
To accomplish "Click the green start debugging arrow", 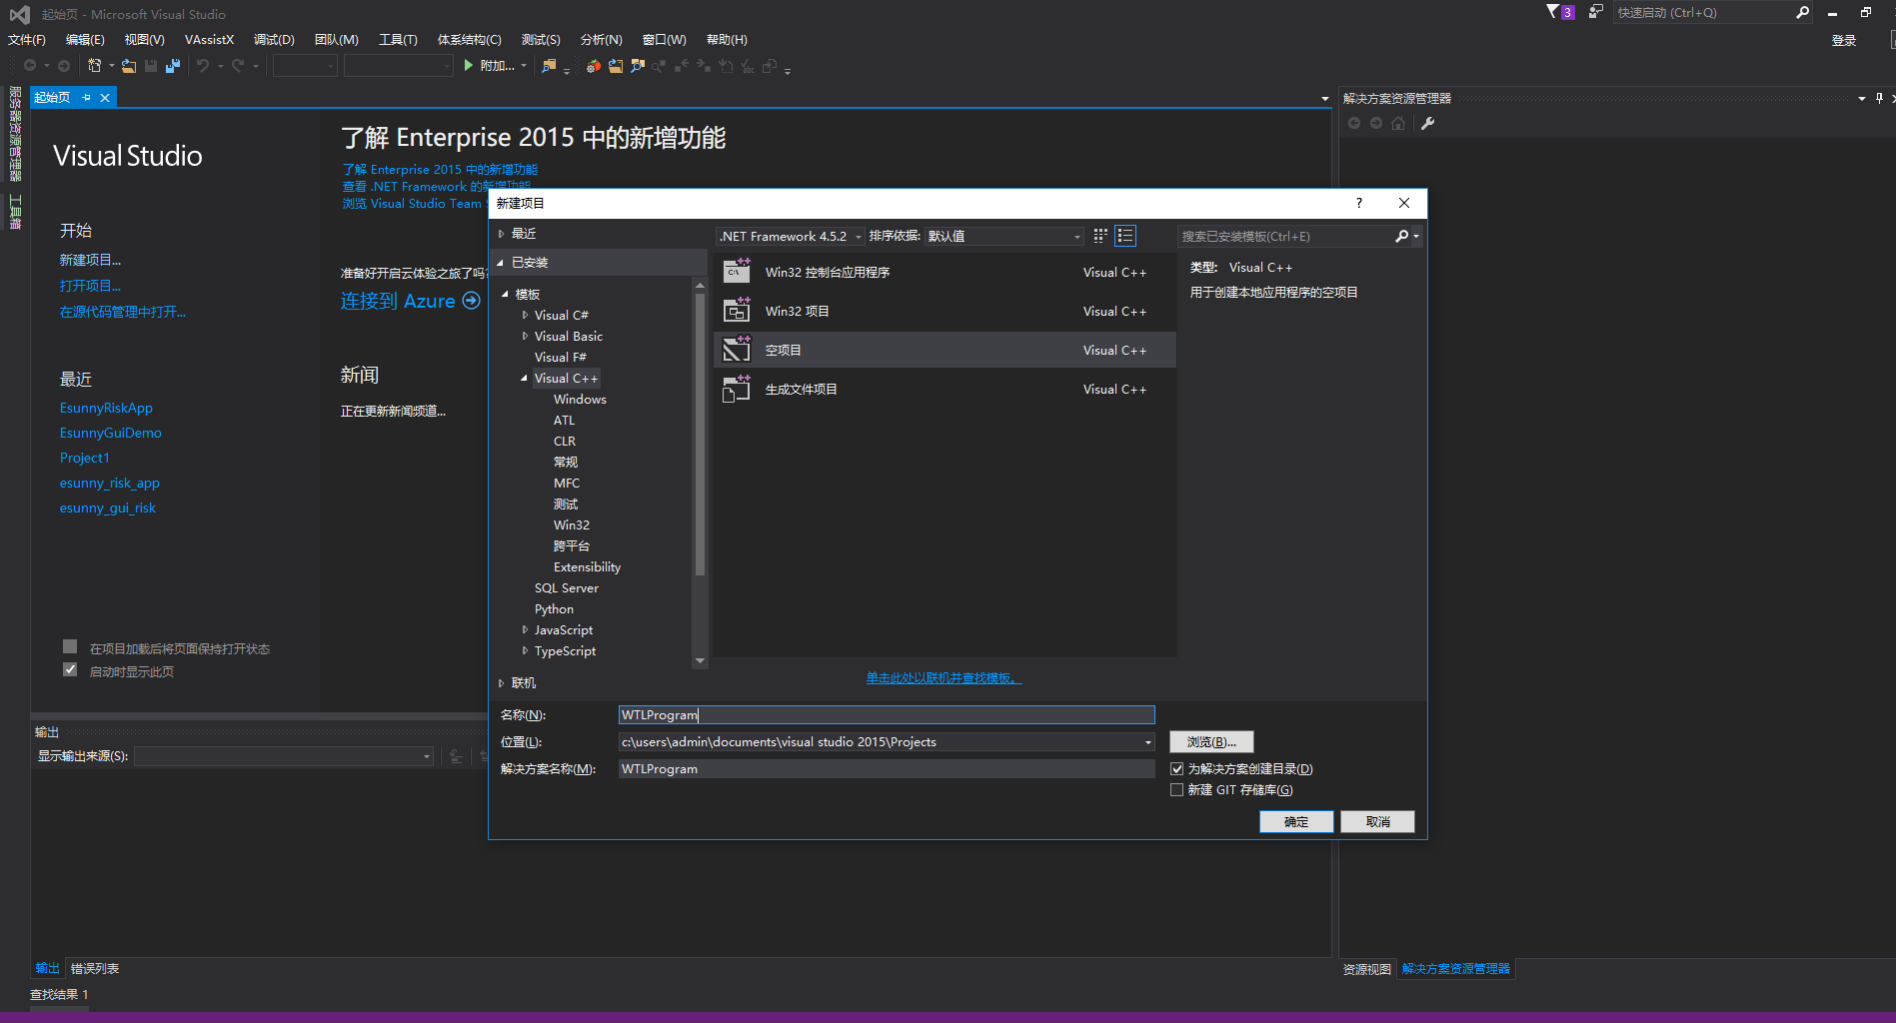I will [x=468, y=66].
